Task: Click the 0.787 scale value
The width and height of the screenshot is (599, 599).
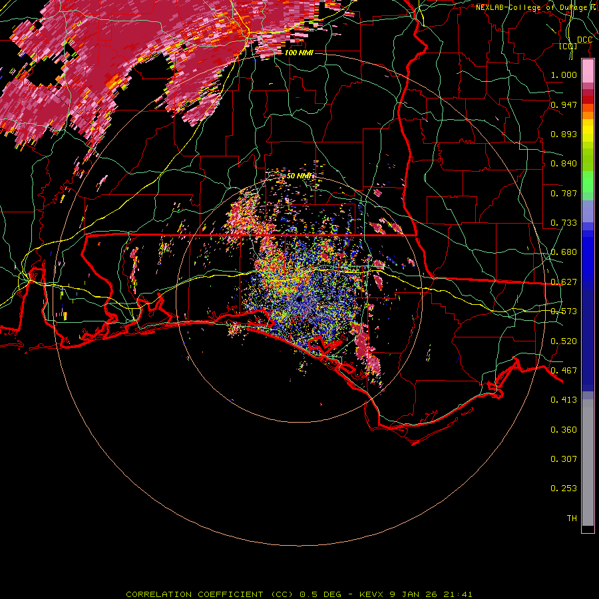Action: click(x=564, y=193)
